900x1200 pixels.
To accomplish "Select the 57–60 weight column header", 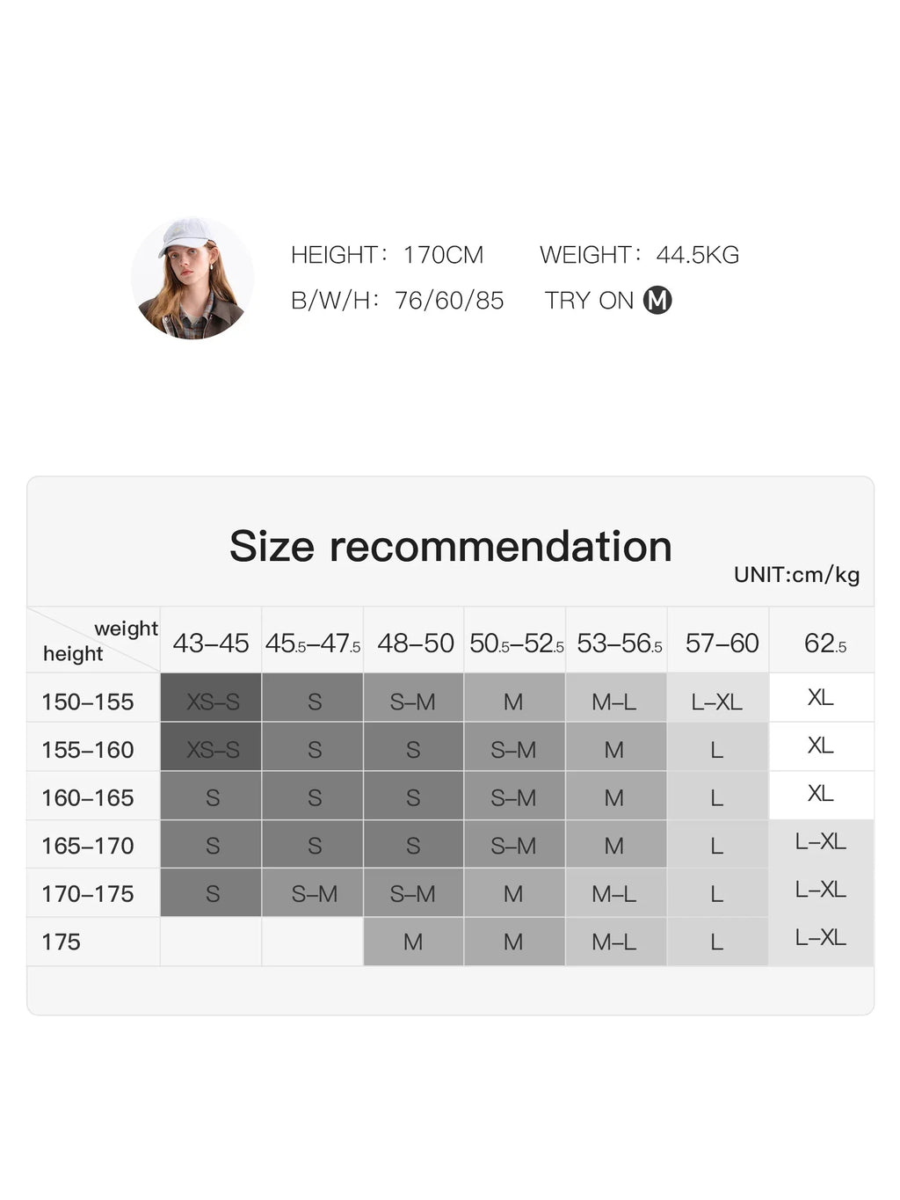I will click(x=721, y=644).
